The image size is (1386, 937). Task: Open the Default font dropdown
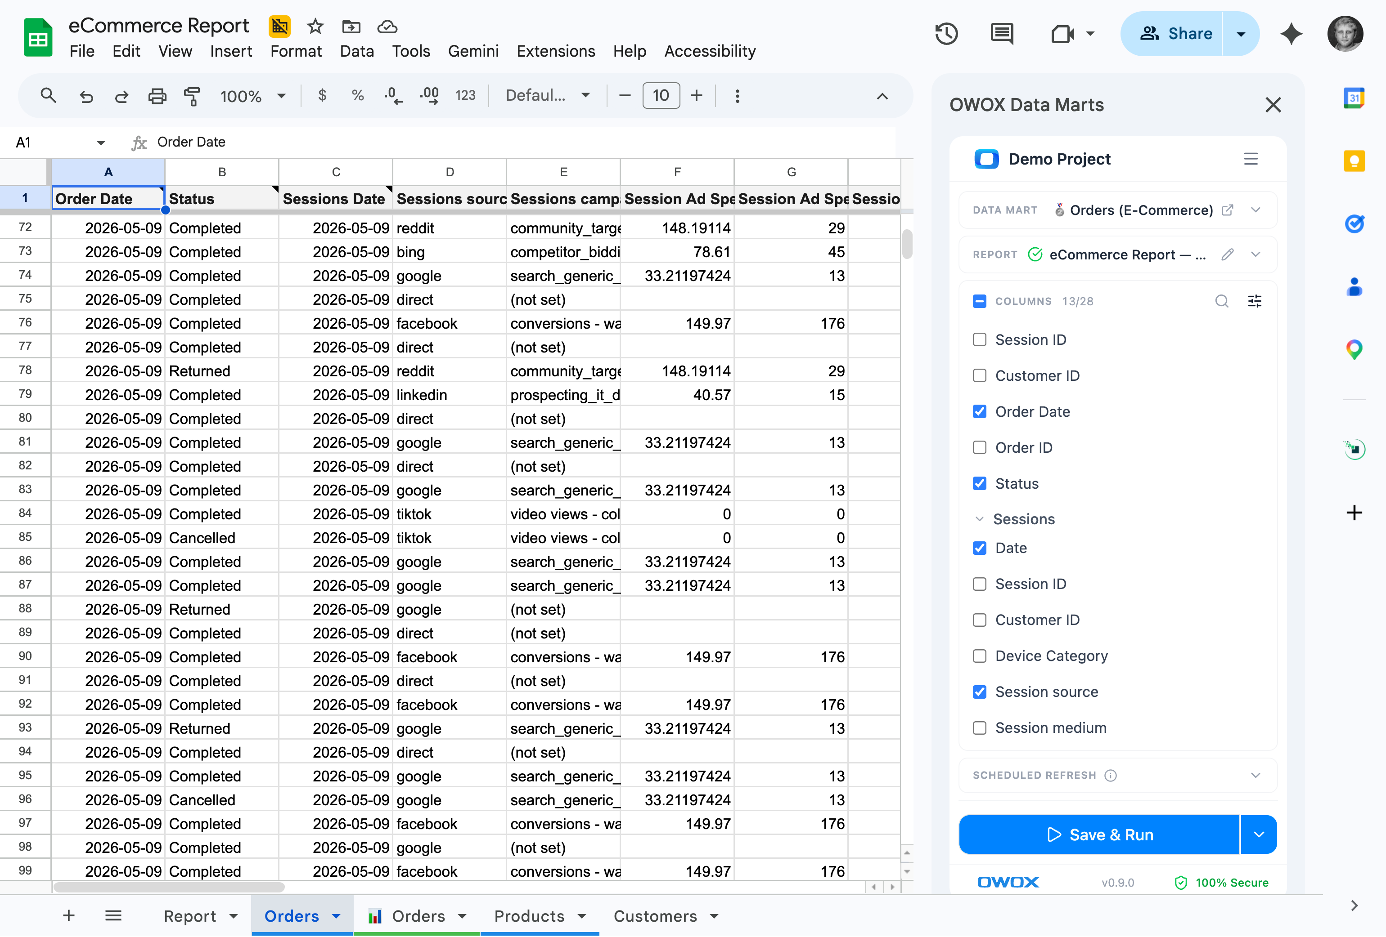548,95
